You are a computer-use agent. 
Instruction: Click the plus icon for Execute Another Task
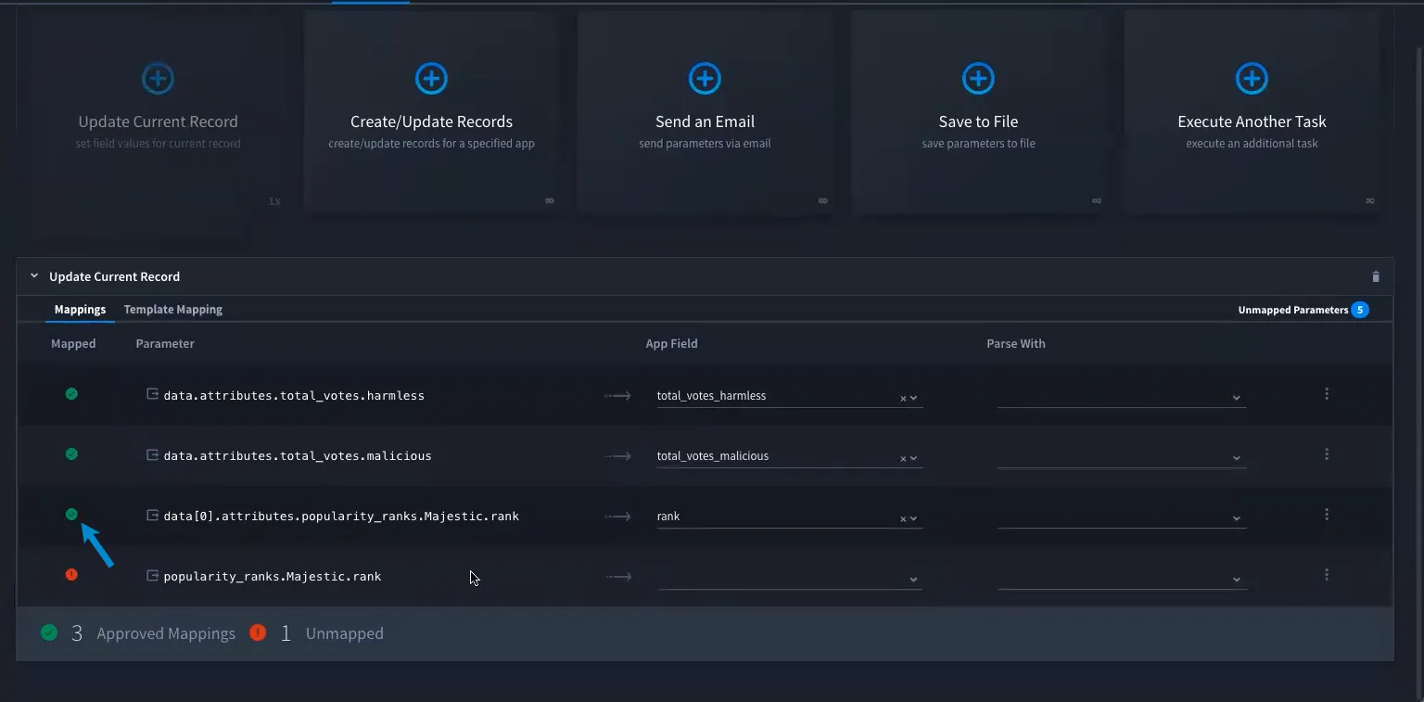[x=1252, y=79]
